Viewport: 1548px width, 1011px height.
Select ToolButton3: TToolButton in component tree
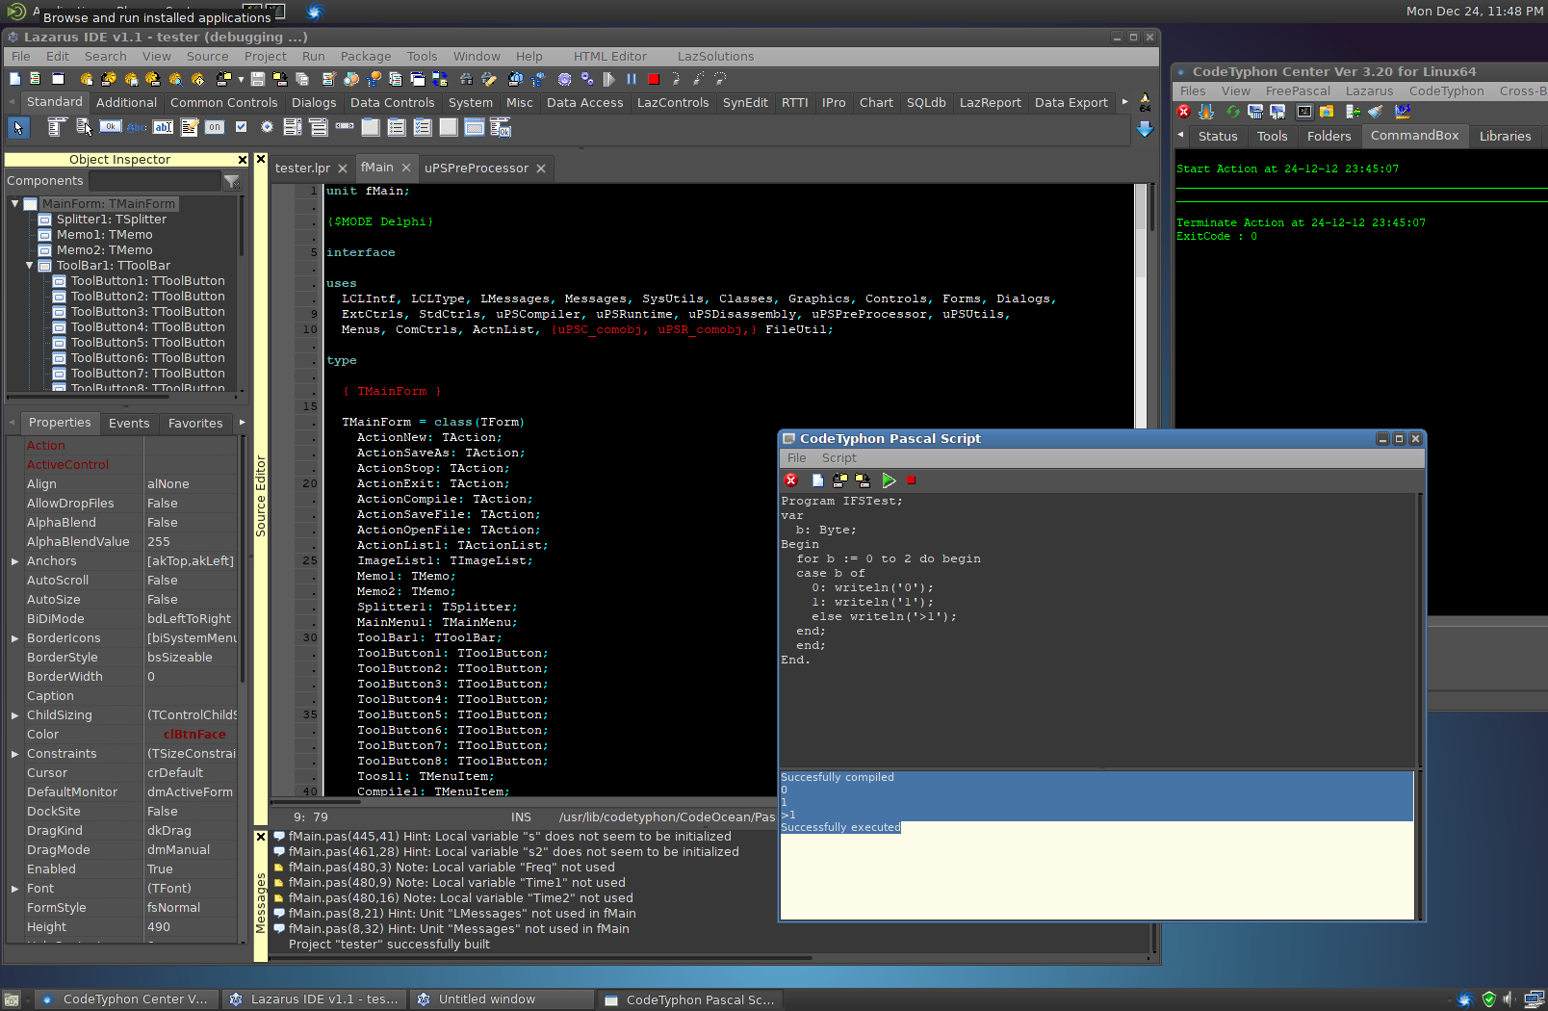[147, 312]
